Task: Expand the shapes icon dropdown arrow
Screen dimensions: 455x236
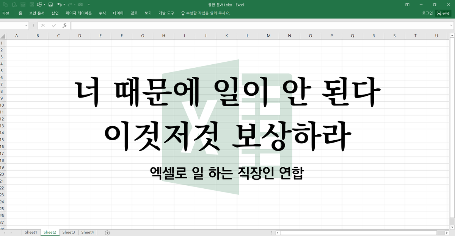Action: point(44,5)
